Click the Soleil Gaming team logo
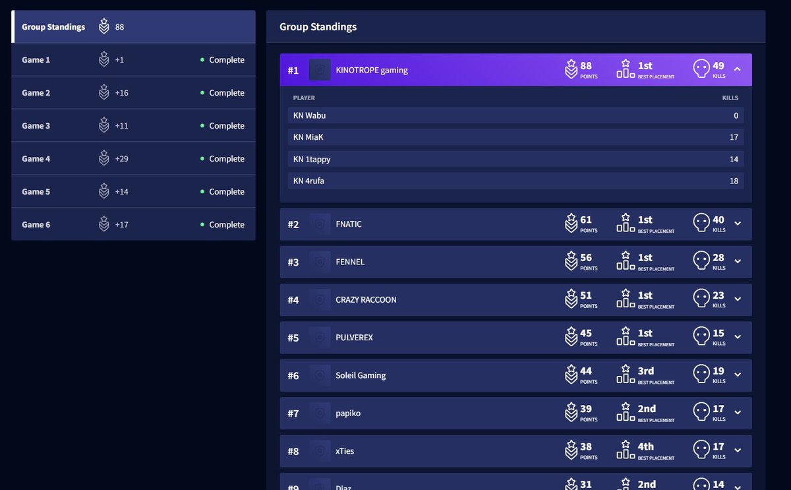Viewport: 791px width, 490px height. click(x=320, y=375)
